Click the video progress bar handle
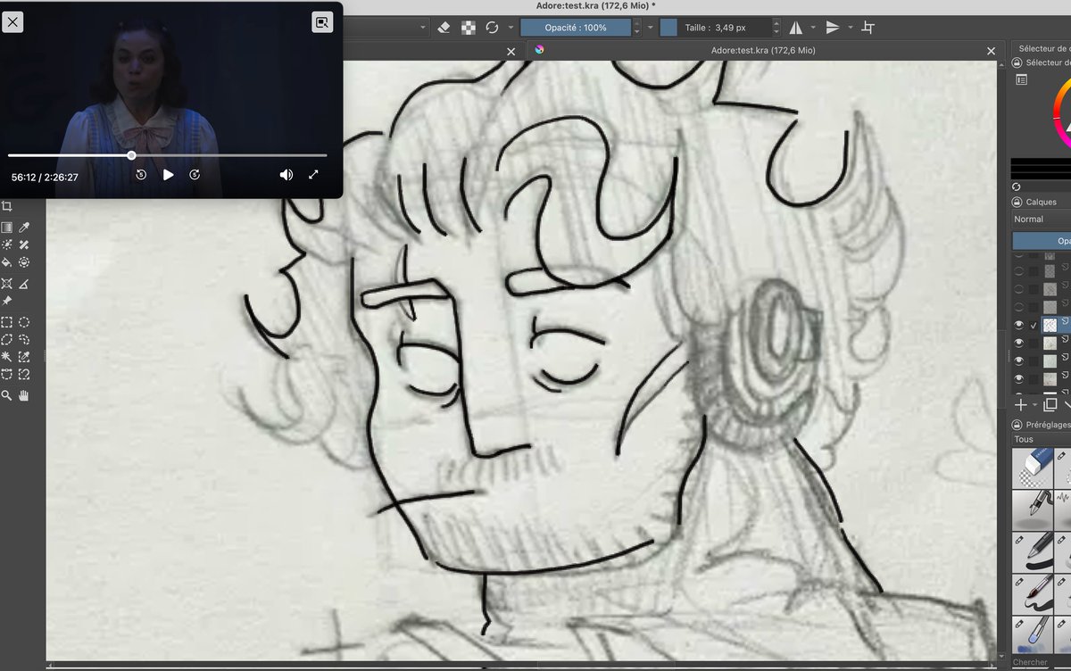The image size is (1071, 671). coord(131,155)
